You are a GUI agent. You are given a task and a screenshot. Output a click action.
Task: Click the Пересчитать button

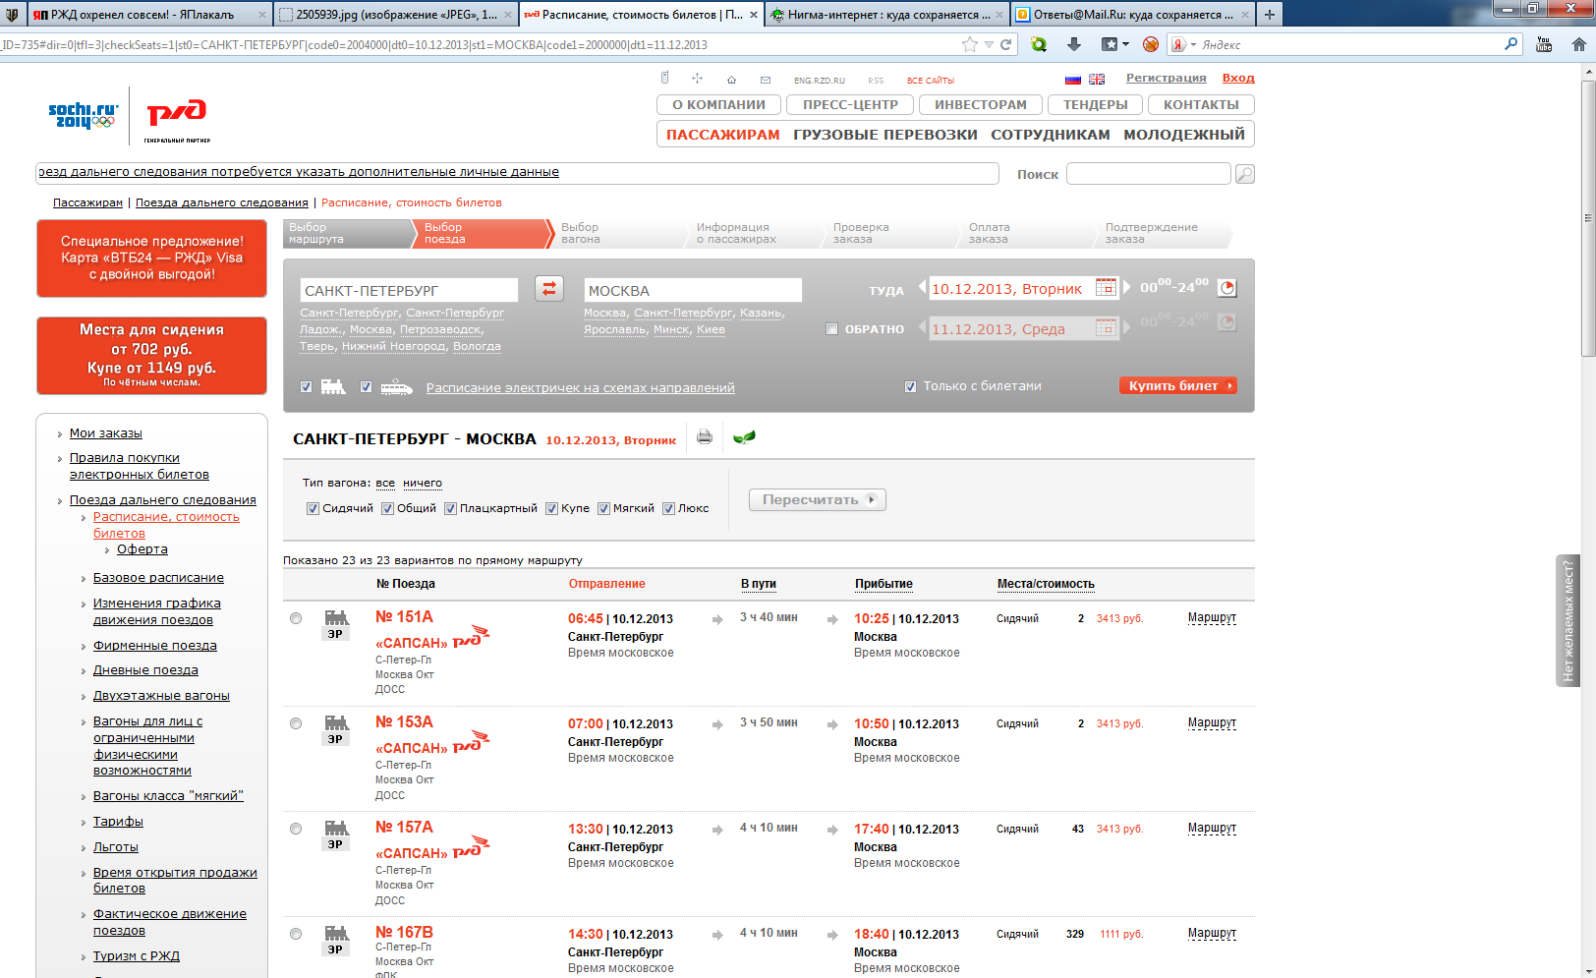[x=818, y=499]
